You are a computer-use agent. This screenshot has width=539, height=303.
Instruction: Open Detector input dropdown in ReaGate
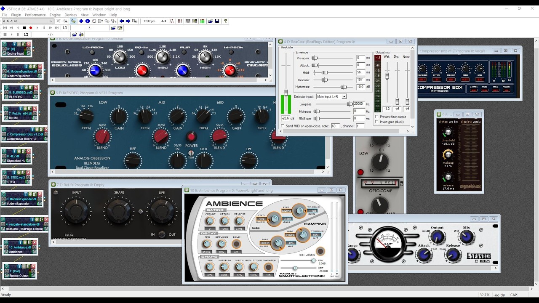click(331, 96)
